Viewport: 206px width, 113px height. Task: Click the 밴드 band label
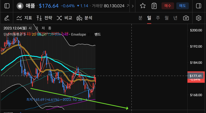pyautogui.click(x=98, y=34)
